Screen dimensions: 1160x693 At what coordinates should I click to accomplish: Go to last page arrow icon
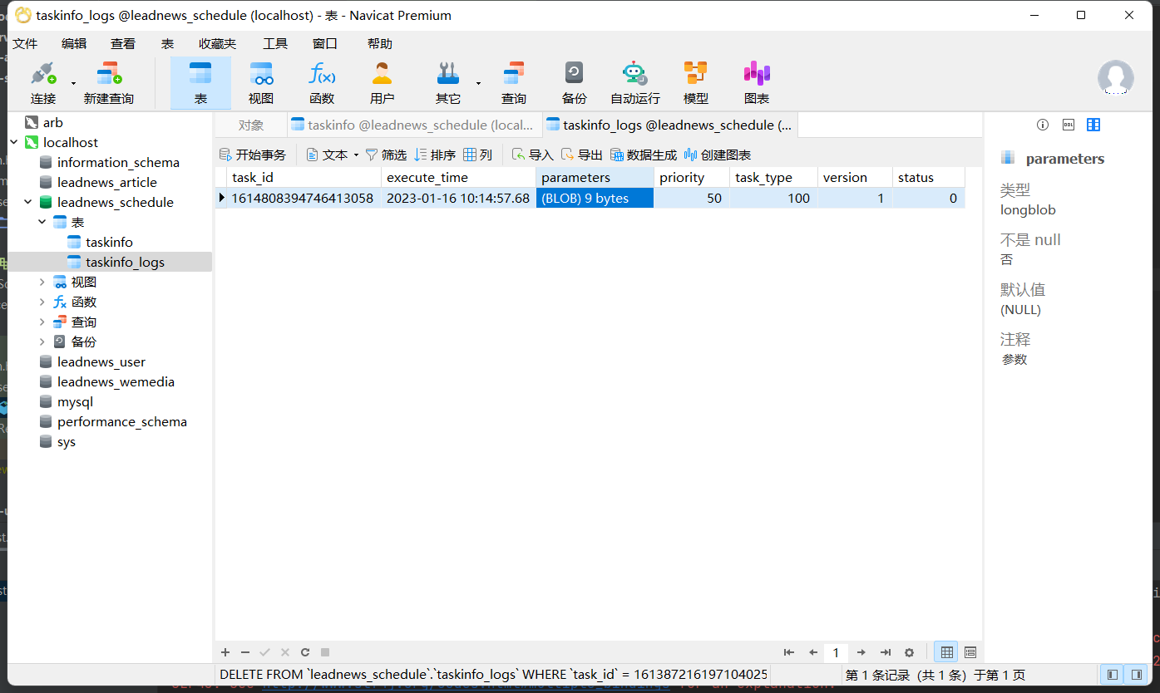click(886, 652)
